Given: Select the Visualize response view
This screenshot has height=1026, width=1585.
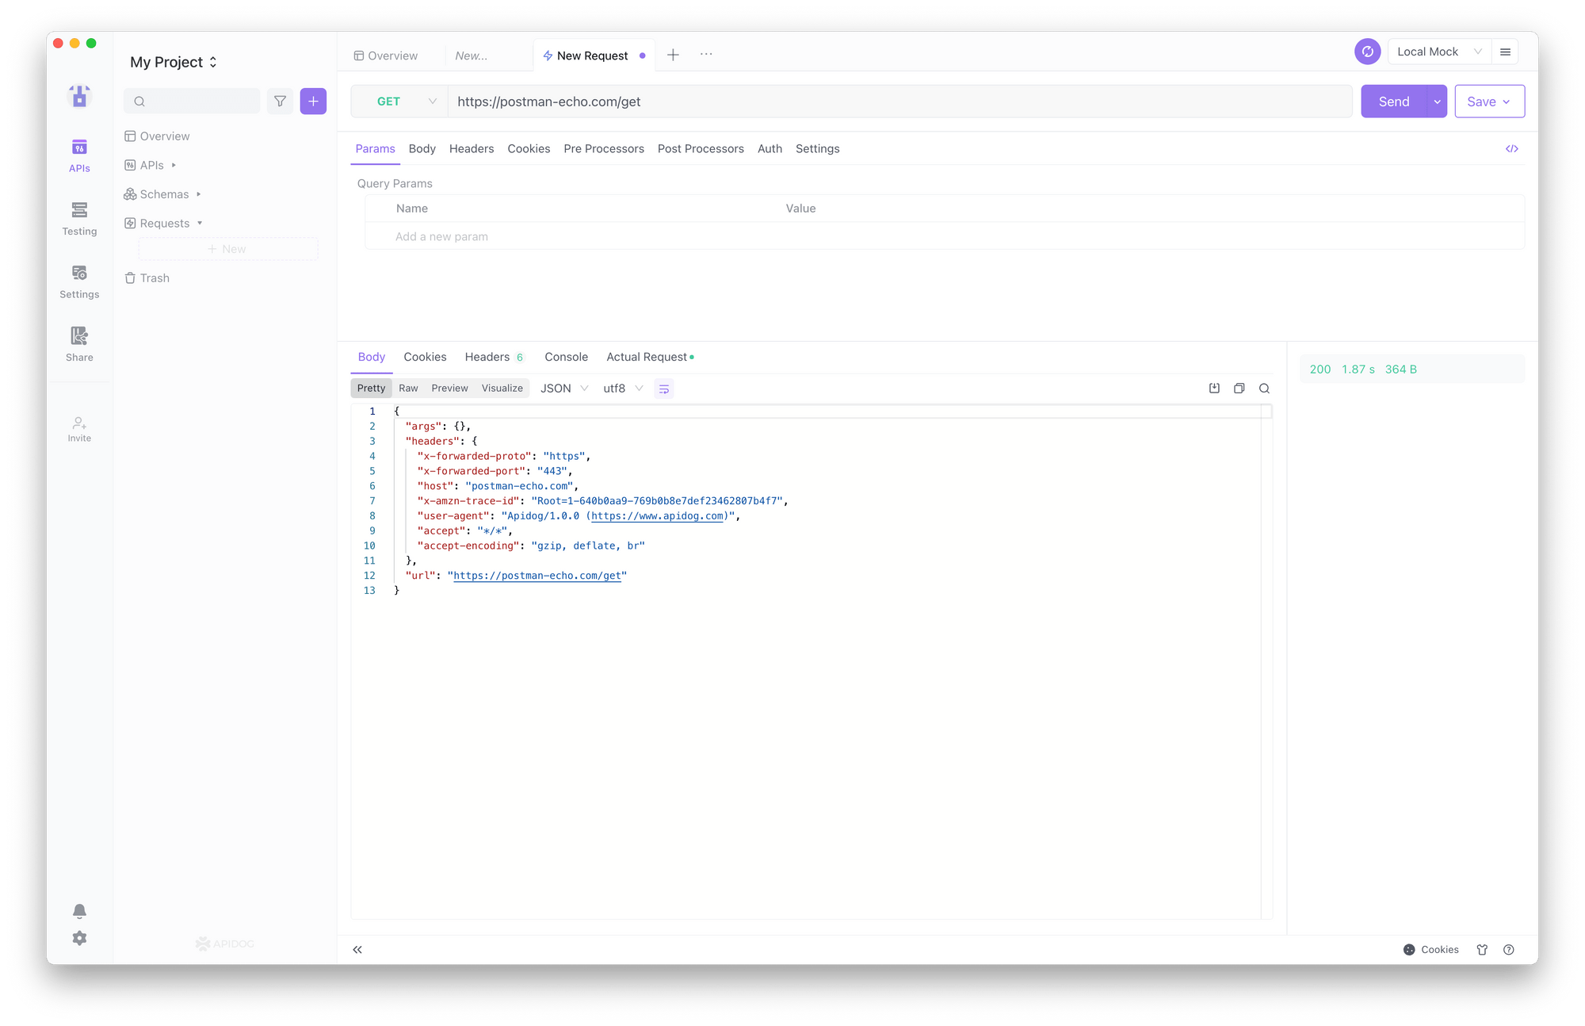Looking at the screenshot, I should point(502,389).
